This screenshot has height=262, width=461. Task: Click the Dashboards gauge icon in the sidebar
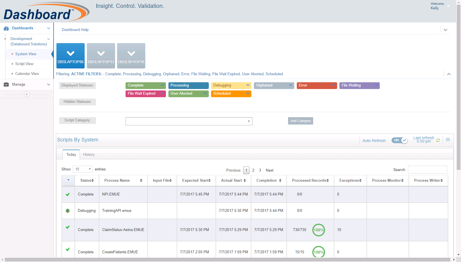pyautogui.click(x=6, y=28)
